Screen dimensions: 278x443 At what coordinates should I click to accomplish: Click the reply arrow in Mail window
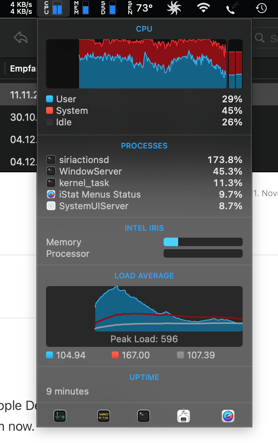pos(21,38)
